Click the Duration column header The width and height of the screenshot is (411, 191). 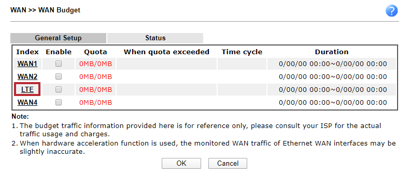332,52
